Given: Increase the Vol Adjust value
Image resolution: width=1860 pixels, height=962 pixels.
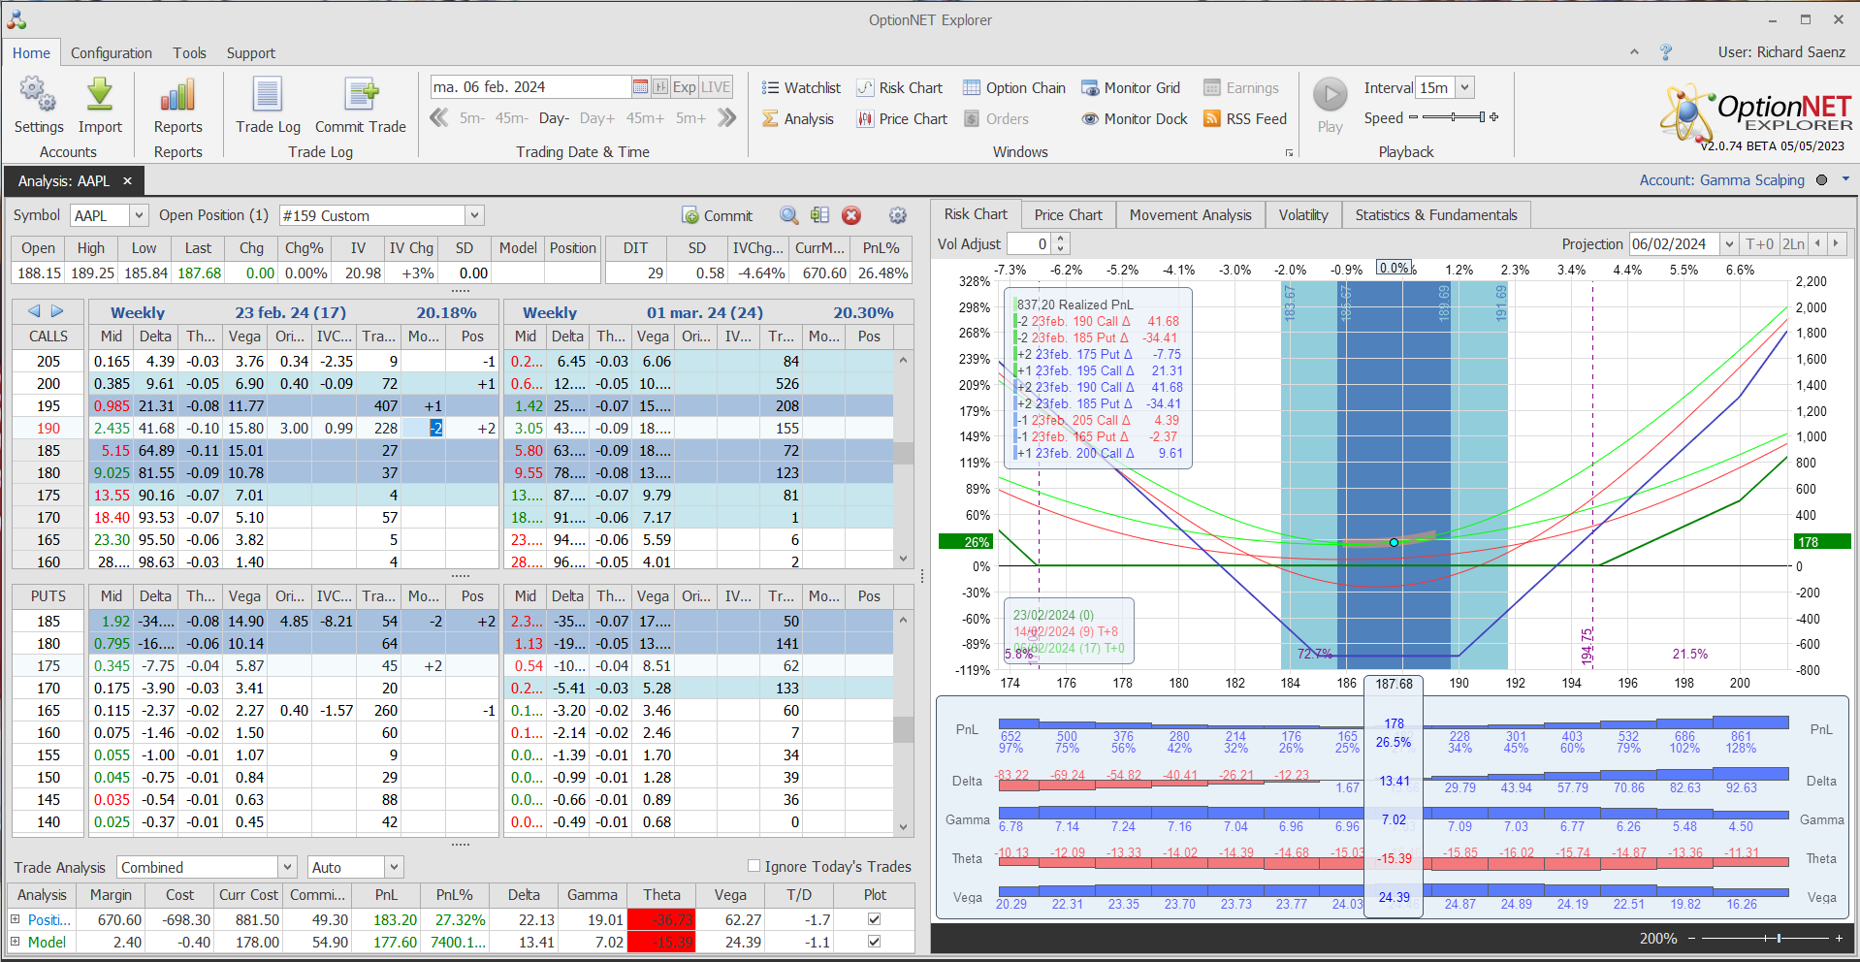Looking at the screenshot, I should tap(1060, 239).
